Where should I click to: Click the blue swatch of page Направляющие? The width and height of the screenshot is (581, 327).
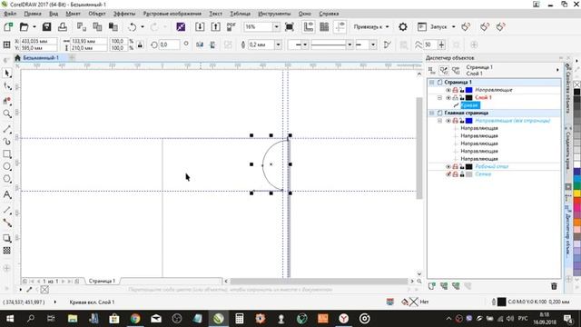[x=468, y=90]
